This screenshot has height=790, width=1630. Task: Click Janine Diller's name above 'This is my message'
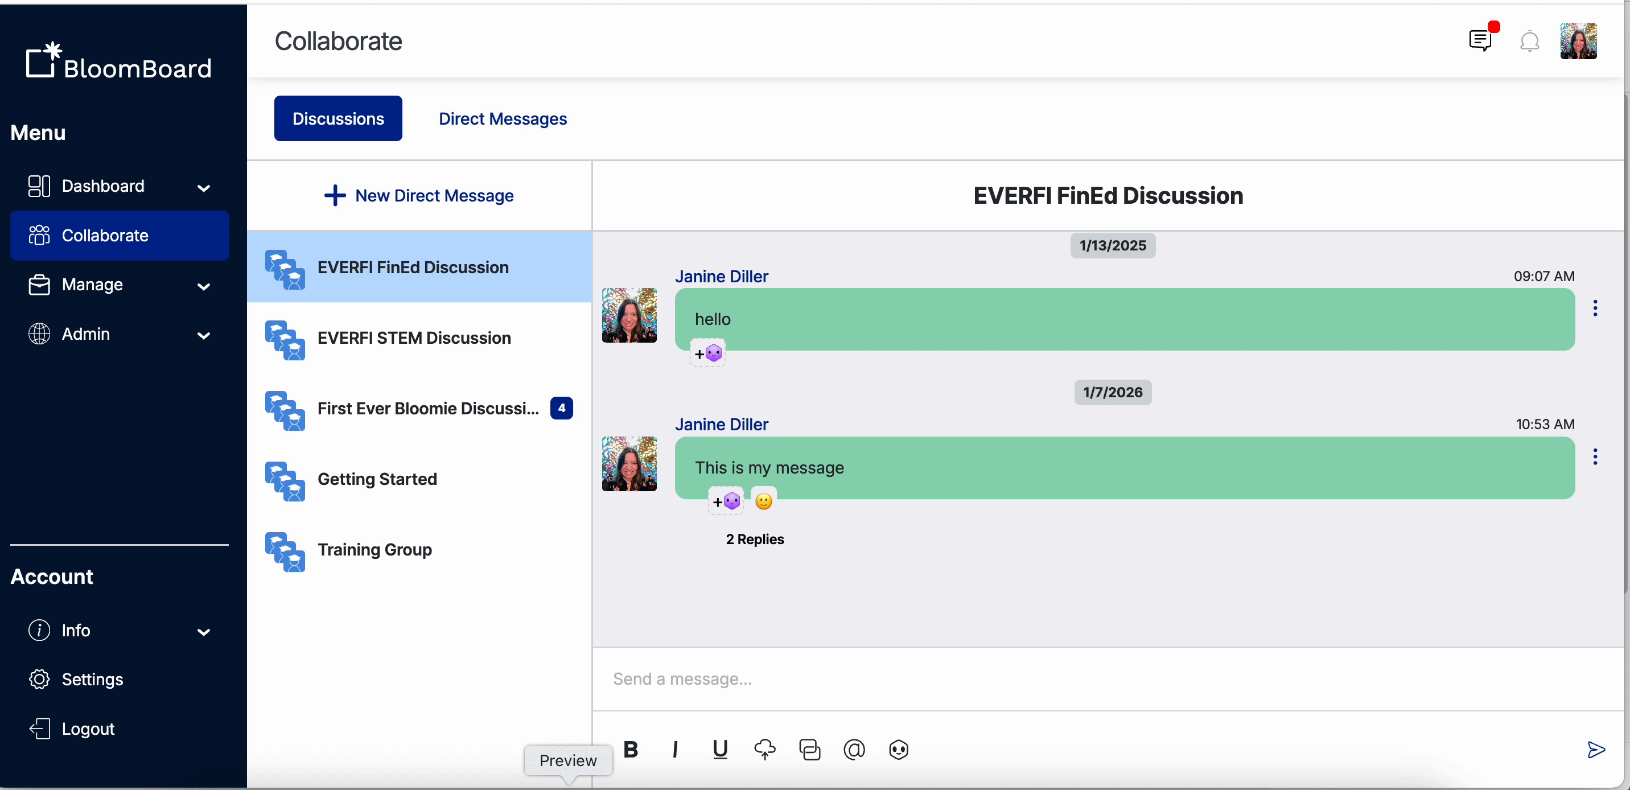click(721, 425)
